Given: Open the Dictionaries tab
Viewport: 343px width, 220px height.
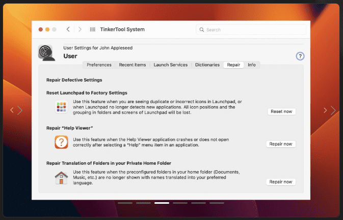Looking at the screenshot, I should (x=207, y=65).
